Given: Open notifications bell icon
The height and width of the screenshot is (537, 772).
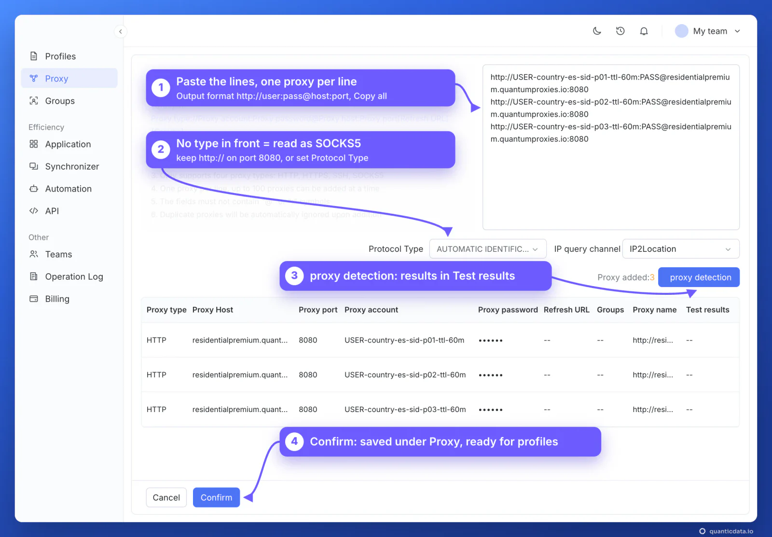Looking at the screenshot, I should pyautogui.click(x=644, y=31).
